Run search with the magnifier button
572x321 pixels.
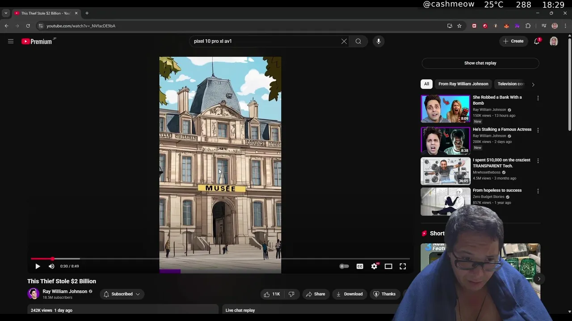coord(358,41)
